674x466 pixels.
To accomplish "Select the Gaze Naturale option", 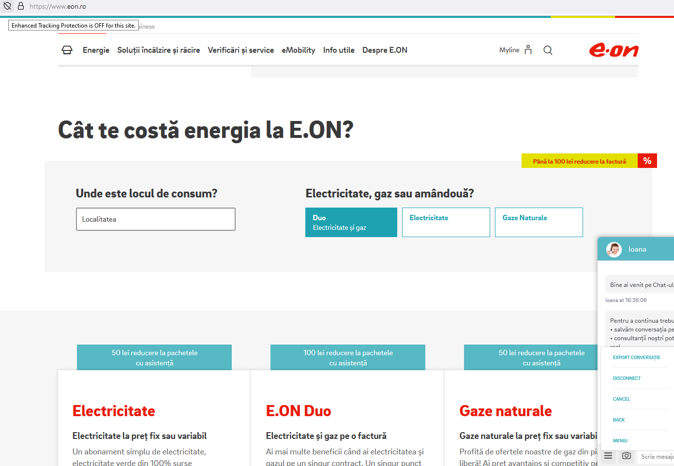I will (x=539, y=222).
